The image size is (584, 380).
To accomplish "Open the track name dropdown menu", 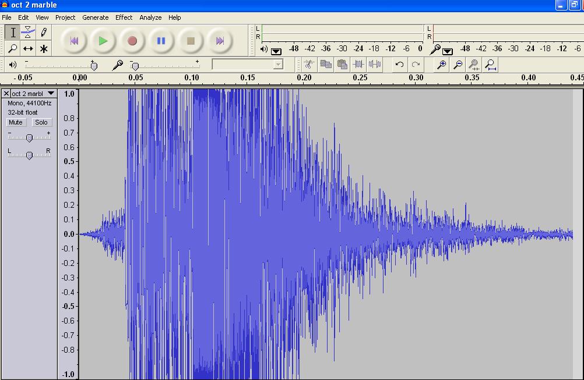I will 51,93.
